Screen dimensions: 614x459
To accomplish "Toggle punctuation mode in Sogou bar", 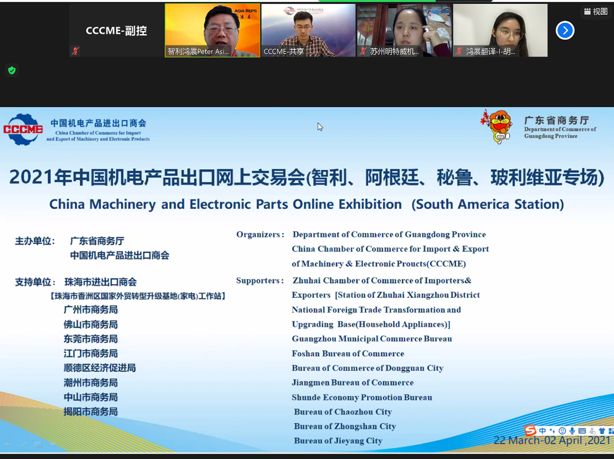I will 552,431.
